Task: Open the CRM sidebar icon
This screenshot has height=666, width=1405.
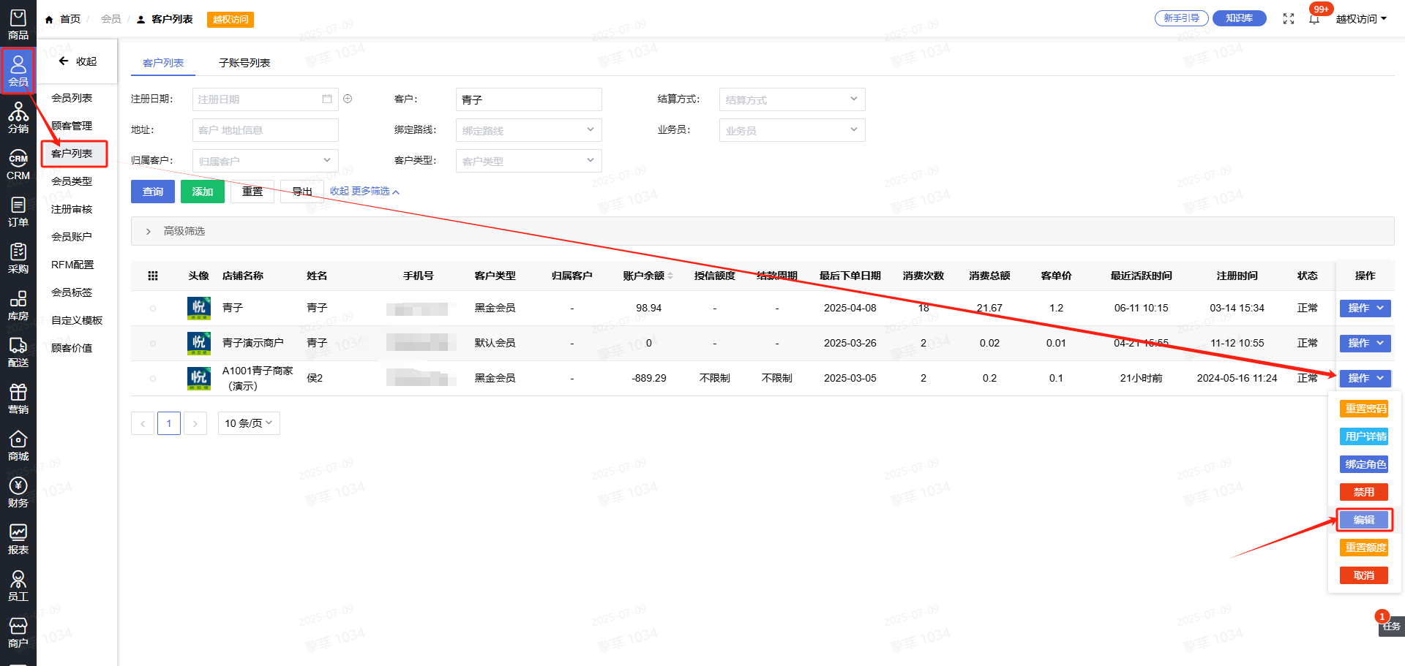Action: coord(18,164)
